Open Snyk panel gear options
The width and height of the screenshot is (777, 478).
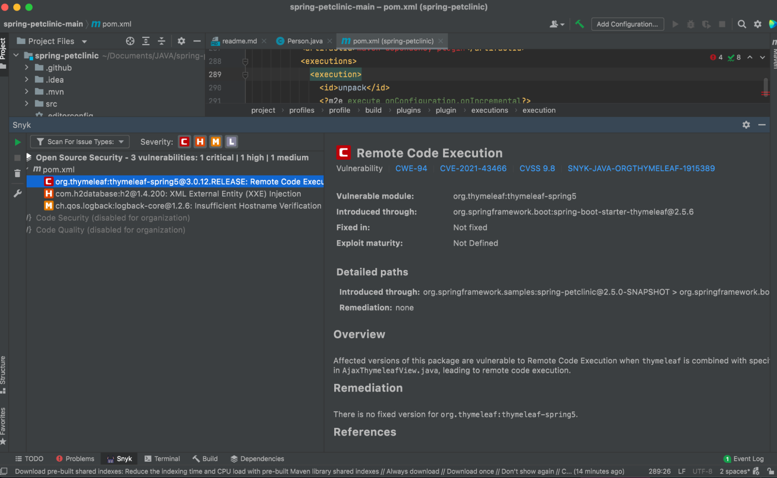(746, 125)
